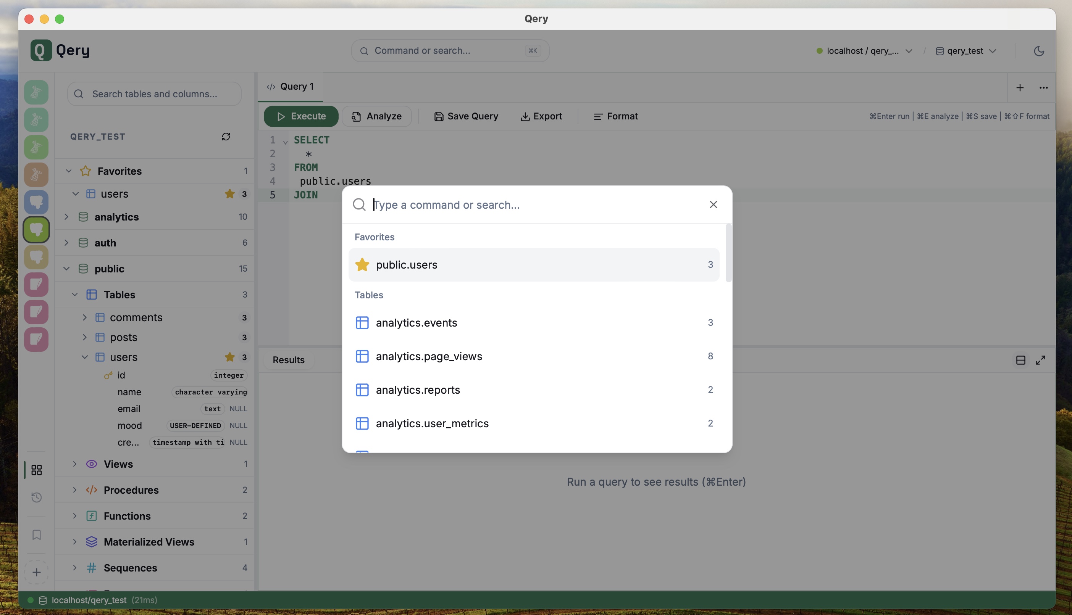1072x615 pixels.
Task: Open the query history clock icon
Action: pyautogui.click(x=37, y=497)
